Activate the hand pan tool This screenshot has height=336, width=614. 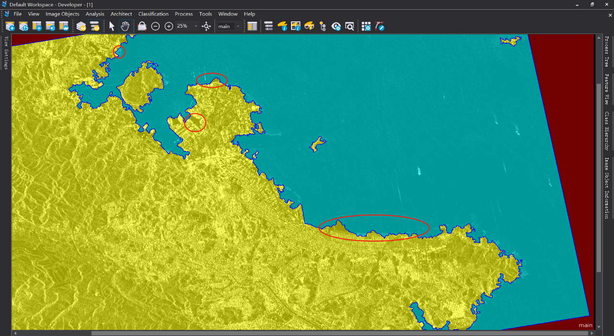pyautogui.click(x=125, y=26)
